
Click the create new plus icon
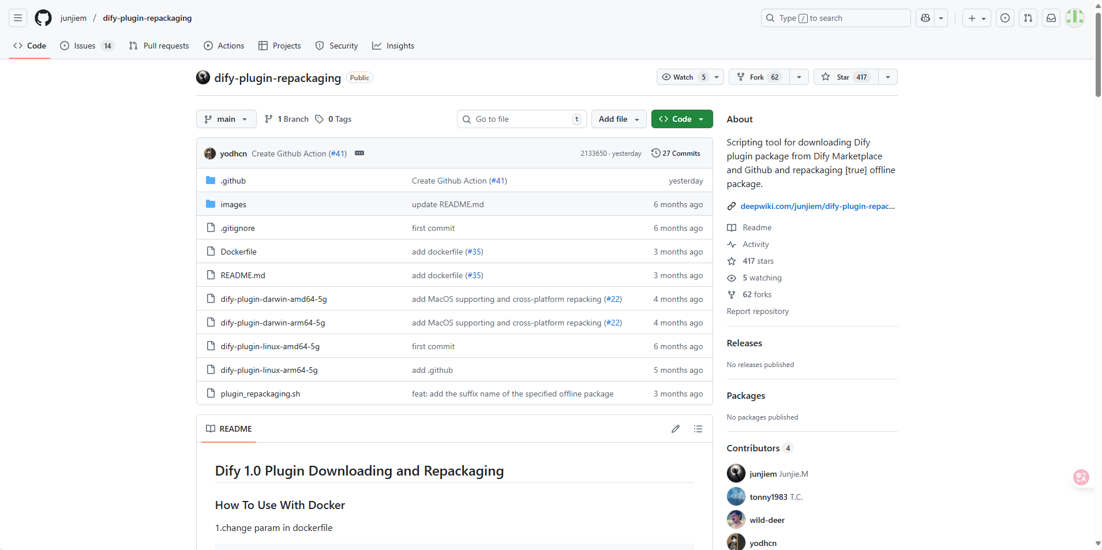tap(972, 18)
